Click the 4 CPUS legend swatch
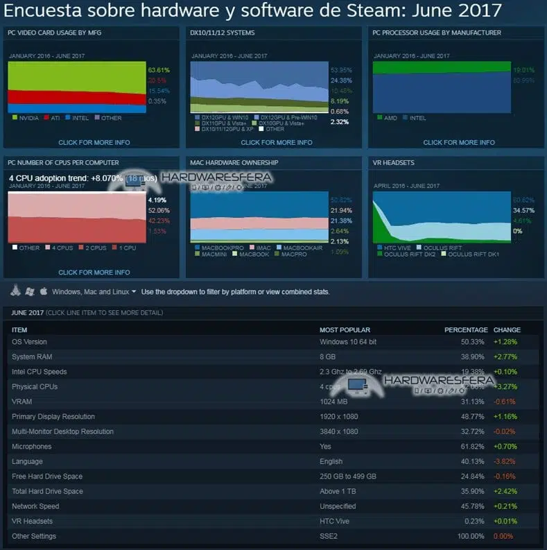The height and width of the screenshot is (550, 547). point(48,248)
